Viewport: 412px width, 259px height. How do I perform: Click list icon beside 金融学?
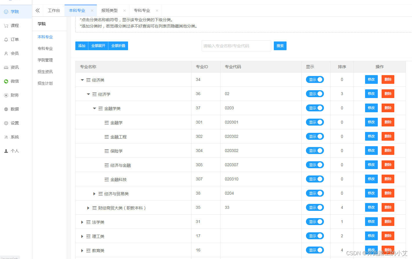pyautogui.click(x=107, y=123)
